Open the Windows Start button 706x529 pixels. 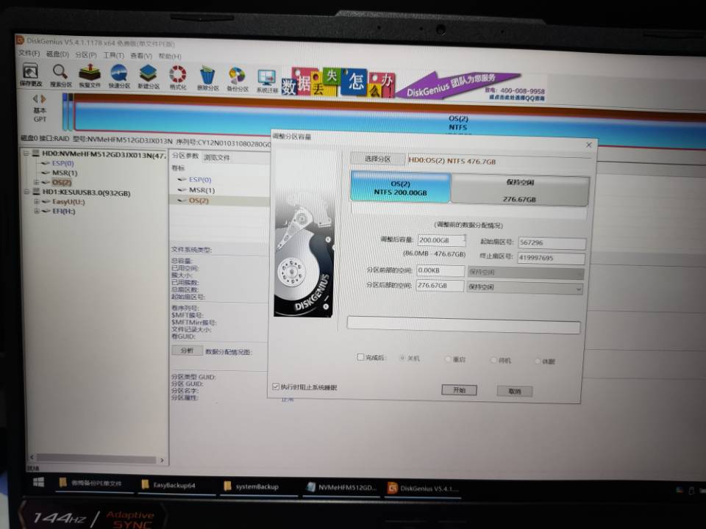point(39,482)
